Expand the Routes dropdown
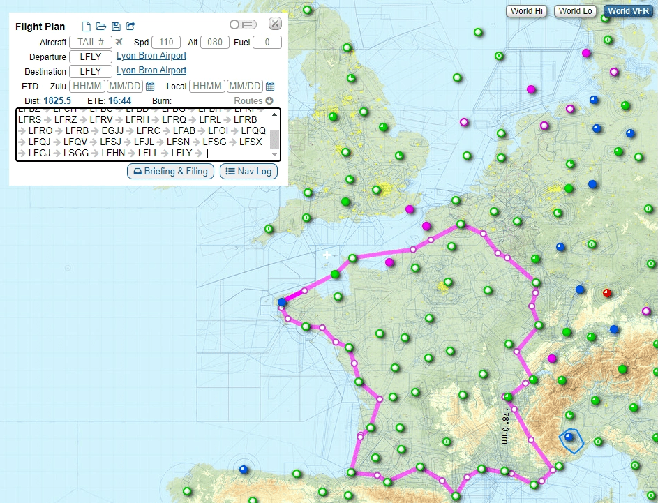 [248, 101]
